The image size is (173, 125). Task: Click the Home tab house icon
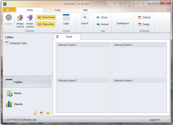coord(58,36)
